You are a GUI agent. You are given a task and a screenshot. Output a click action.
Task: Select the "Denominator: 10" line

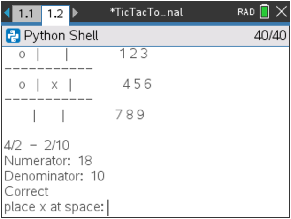coord(54,176)
